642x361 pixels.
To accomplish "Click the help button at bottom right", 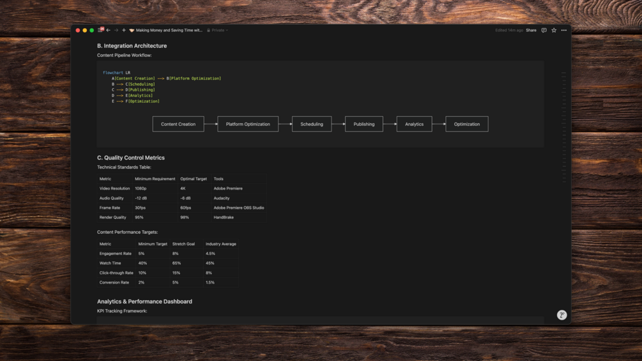I will 562,315.
